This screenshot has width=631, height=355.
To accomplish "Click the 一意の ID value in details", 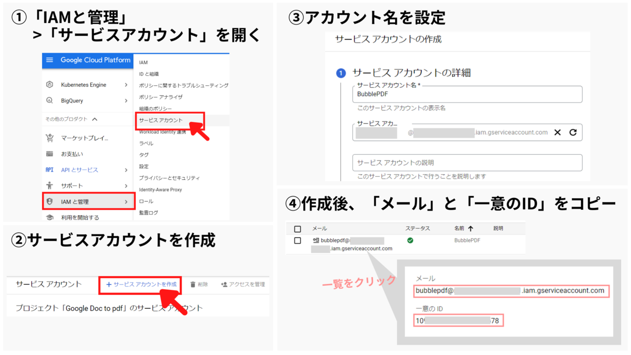I will tap(458, 320).
